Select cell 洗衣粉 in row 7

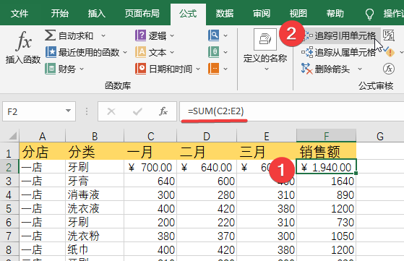95,236
